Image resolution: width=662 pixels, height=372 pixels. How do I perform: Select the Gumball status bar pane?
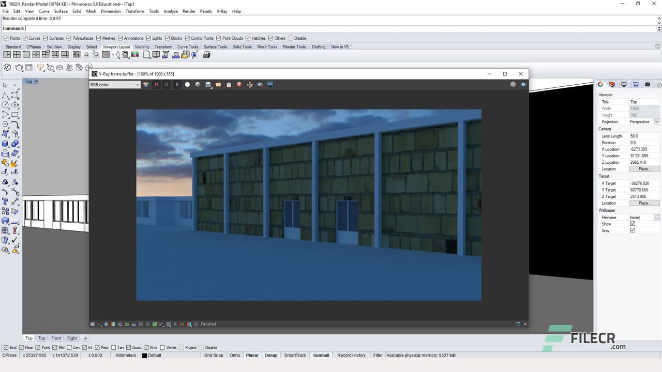click(321, 355)
